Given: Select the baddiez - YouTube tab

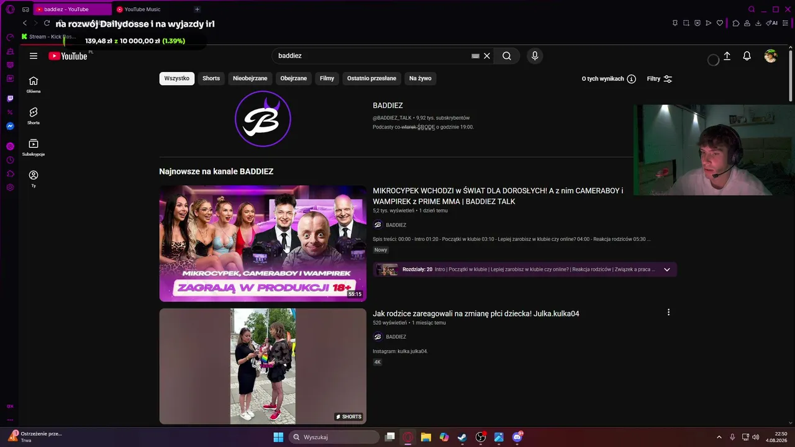Looking at the screenshot, I should (x=71, y=9).
